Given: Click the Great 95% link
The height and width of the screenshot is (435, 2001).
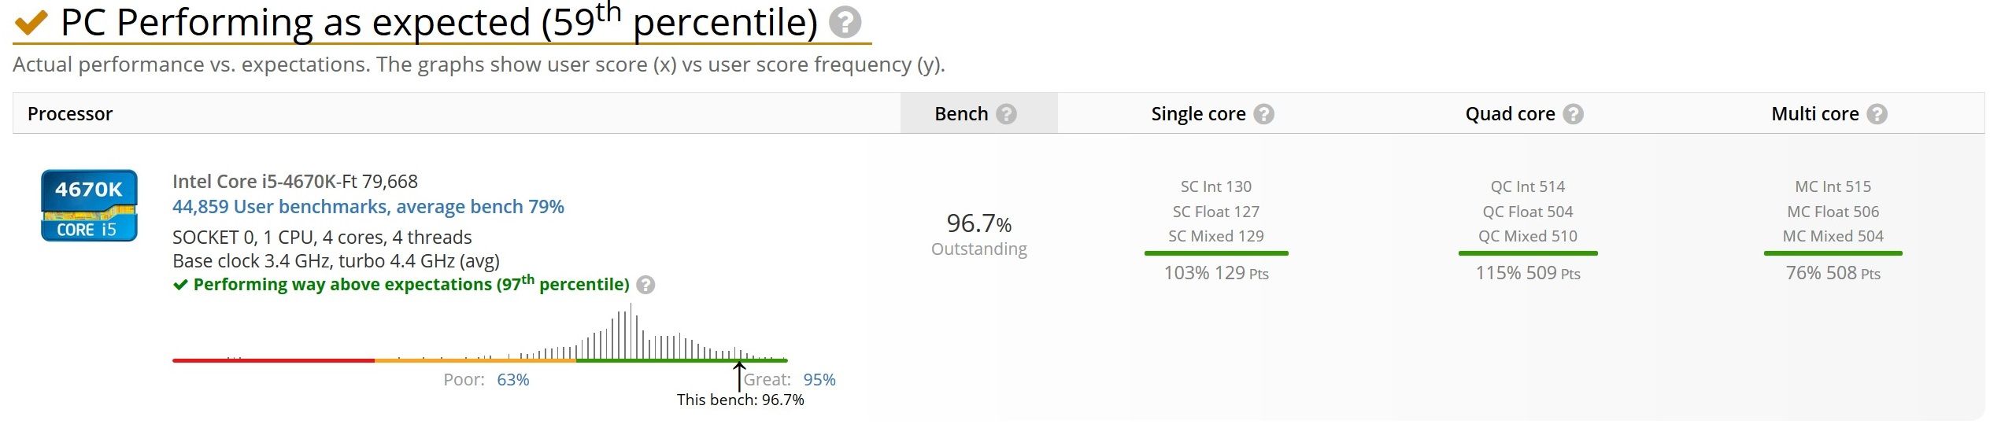Looking at the screenshot, I should point(819,380).
